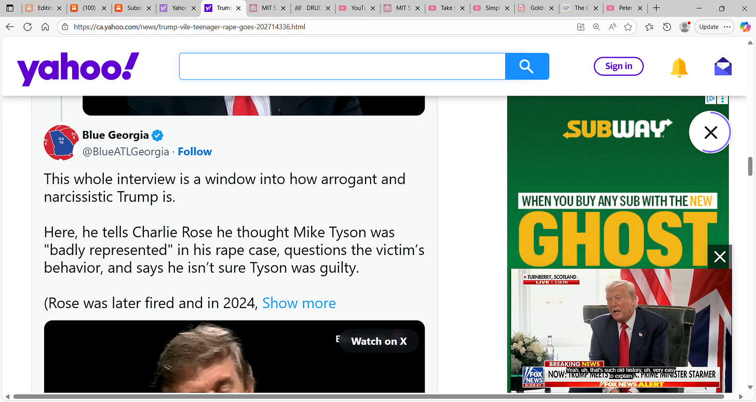Dismiss overlay with round X button
The width and height of the screenshot is (756, 402).
[x=710, y=132]
